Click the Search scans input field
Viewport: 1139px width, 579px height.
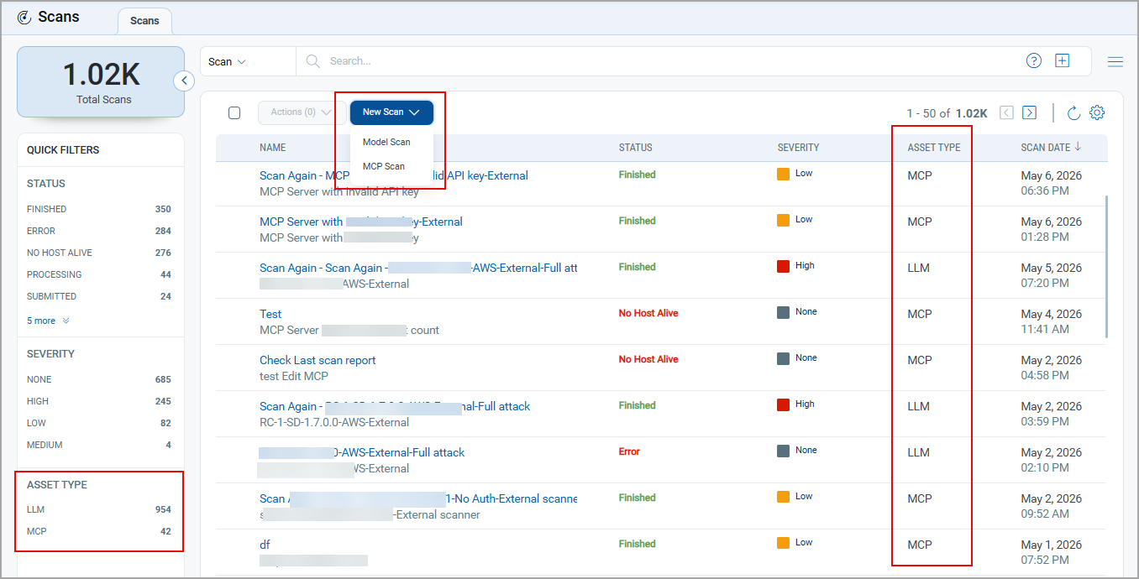pyautogui.click(x=664, y=61)
